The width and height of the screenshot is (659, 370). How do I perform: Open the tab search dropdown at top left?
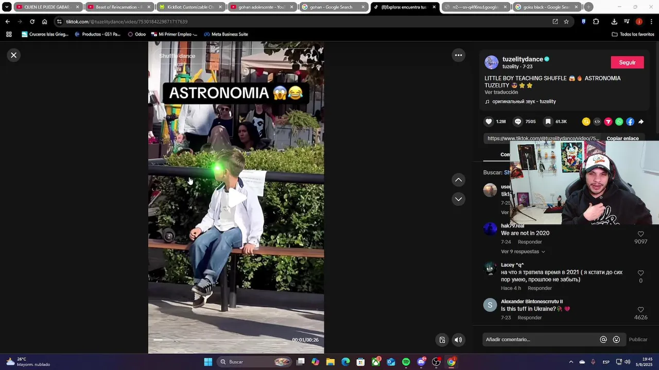coord(7,7)
